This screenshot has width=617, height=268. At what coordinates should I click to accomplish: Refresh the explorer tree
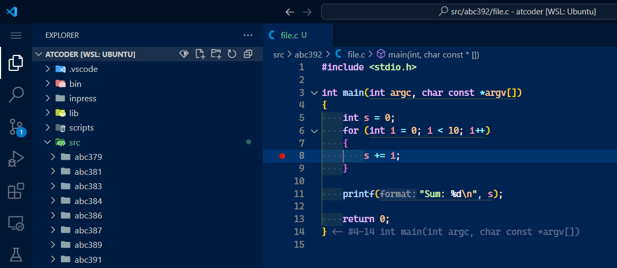coord(232,54)
